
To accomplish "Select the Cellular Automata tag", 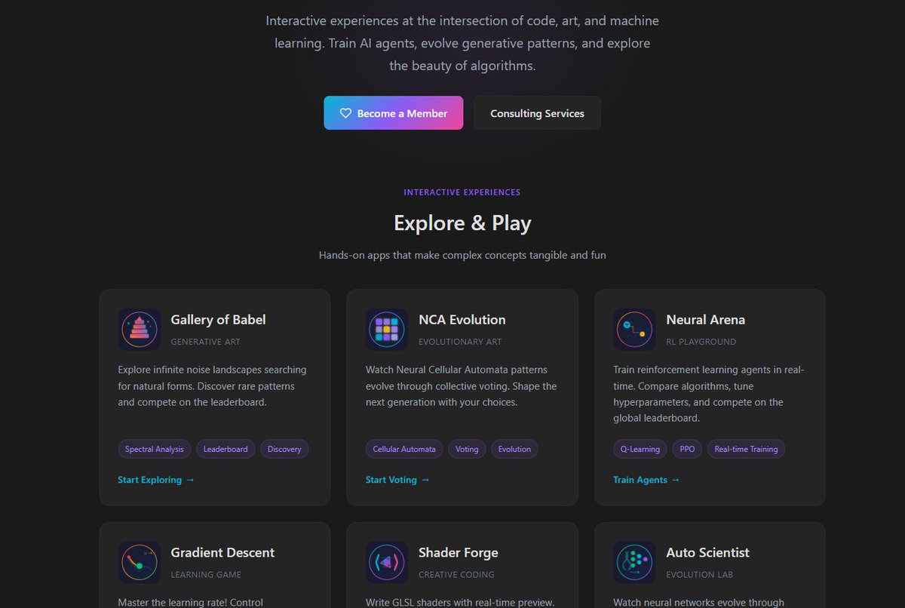I will click(404, 449).
